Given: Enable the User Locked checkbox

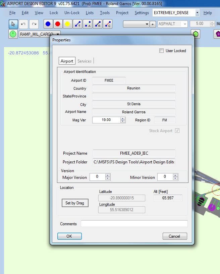Looking at the screenshot, I should [x=161, y=51].
